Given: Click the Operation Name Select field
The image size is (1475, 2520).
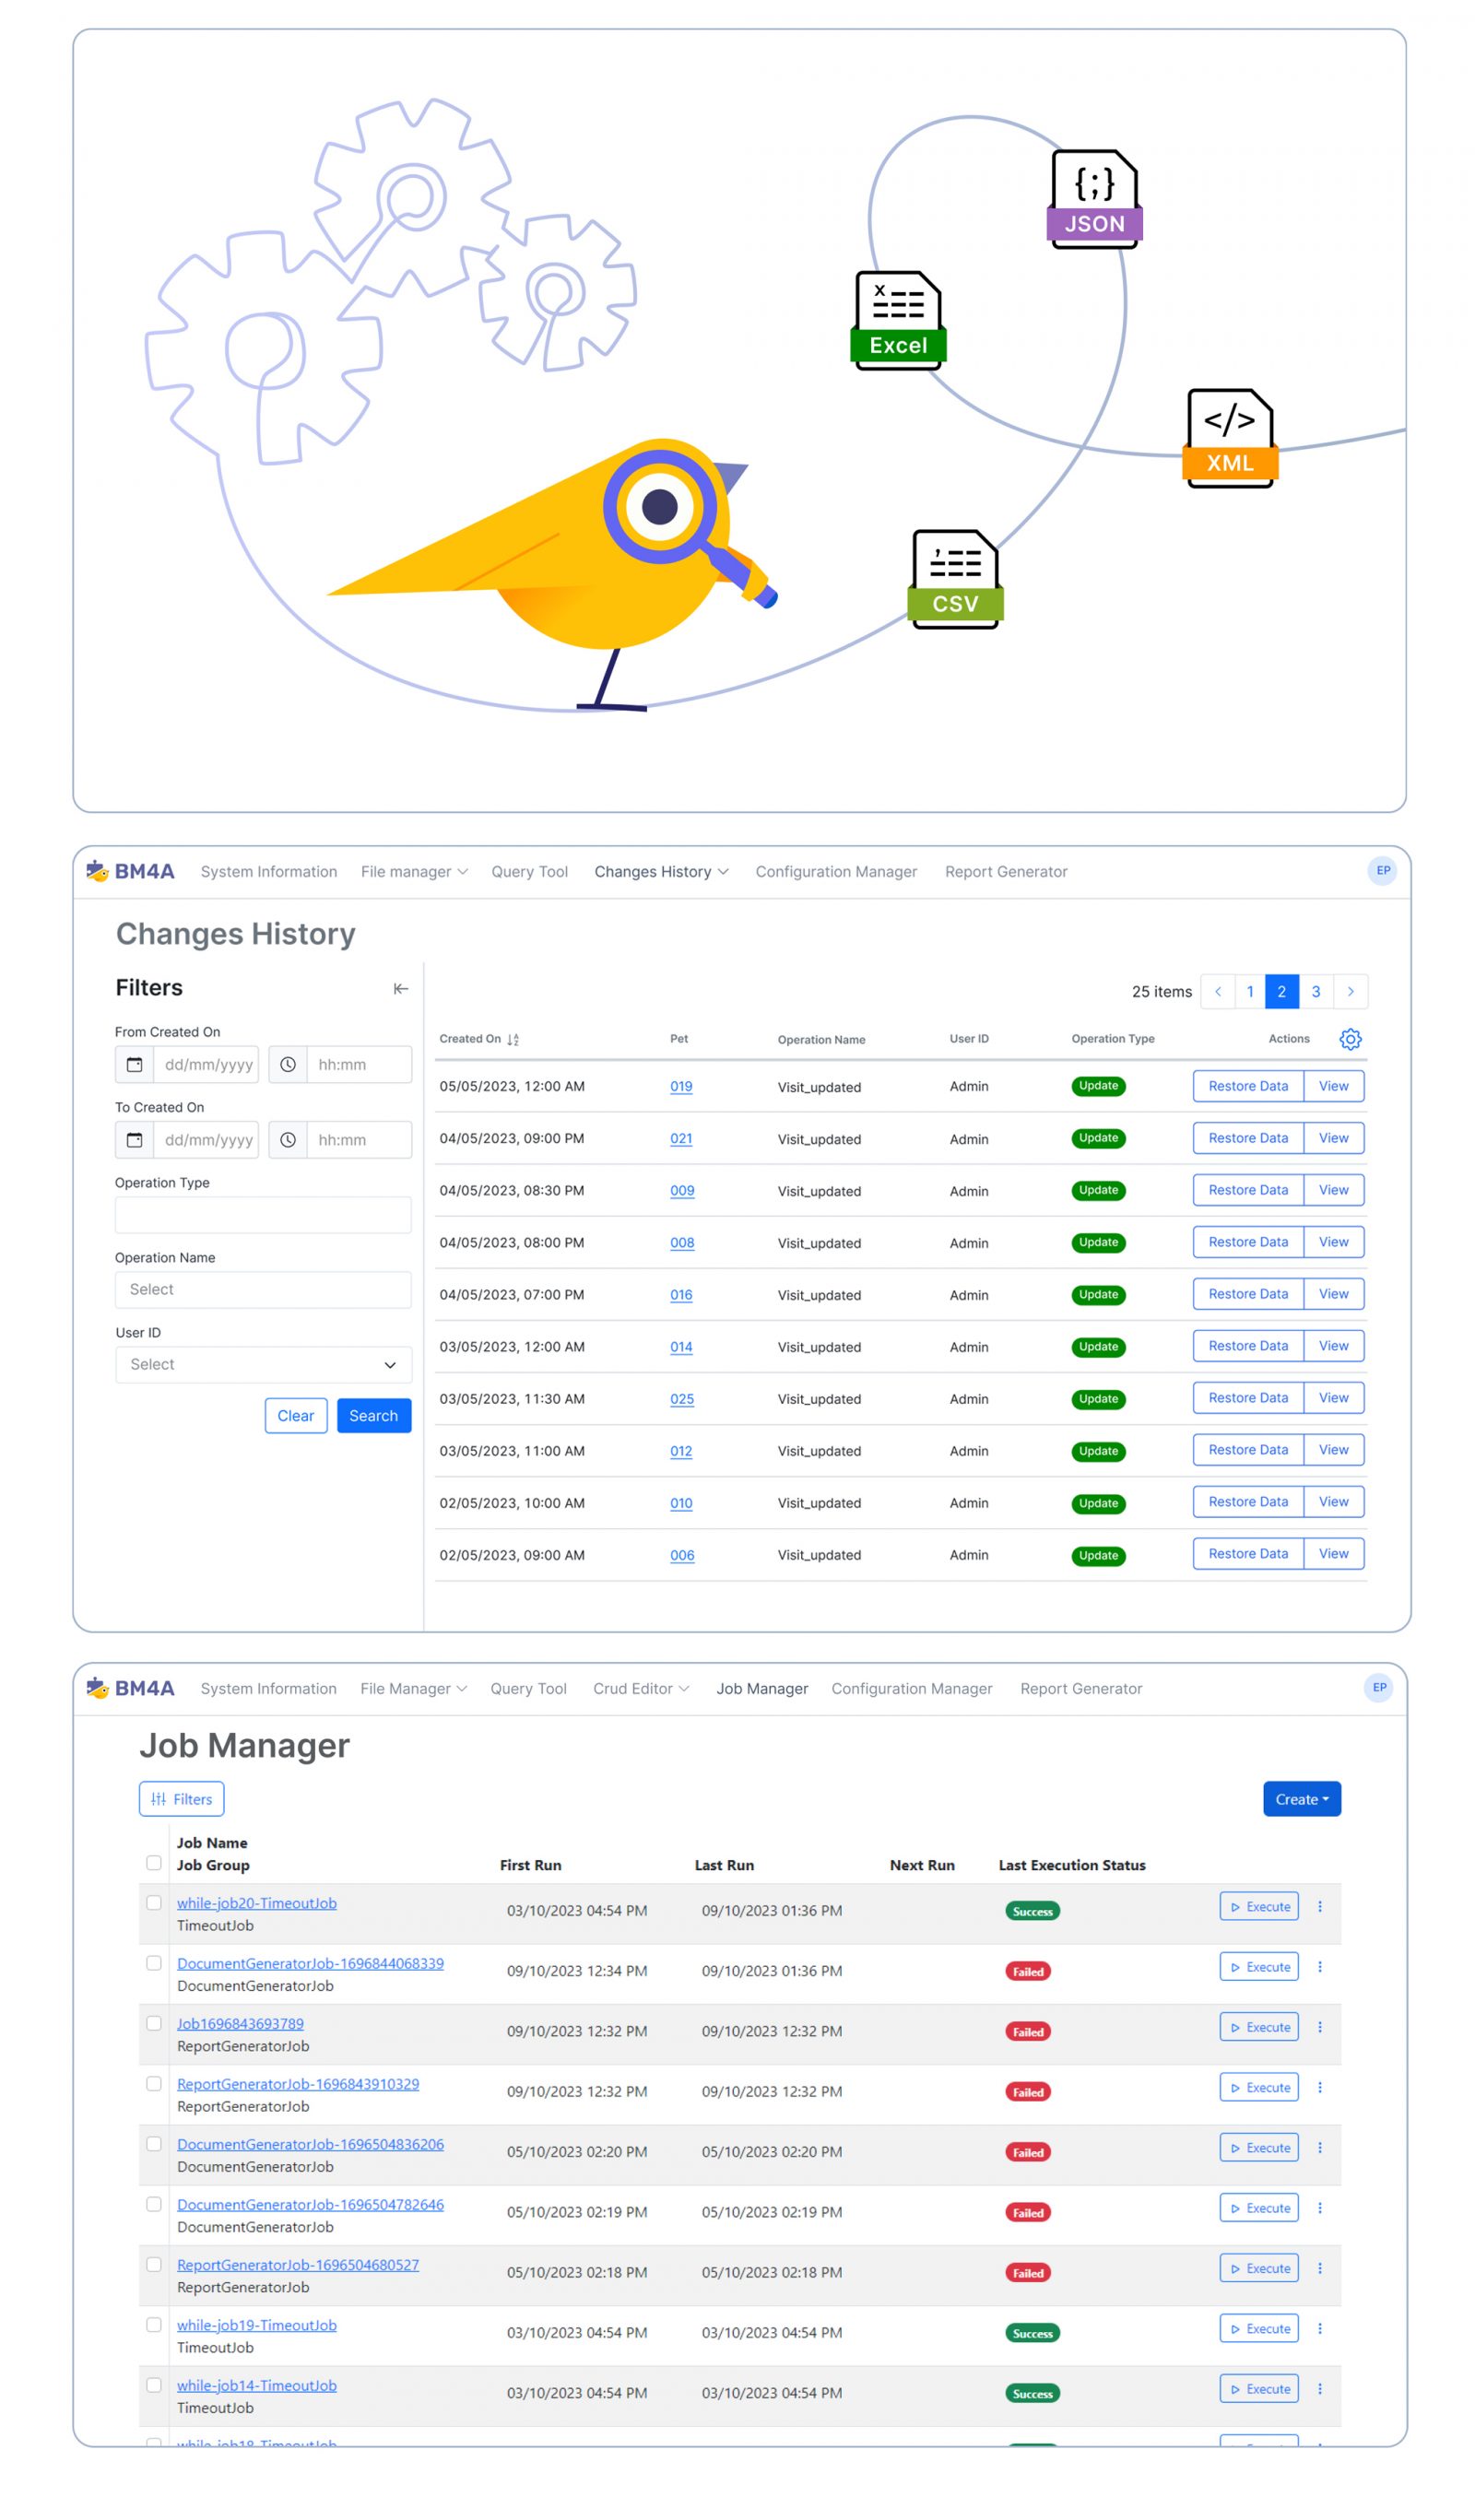Looking at the screenshot, I should (x=263, y=1289).
